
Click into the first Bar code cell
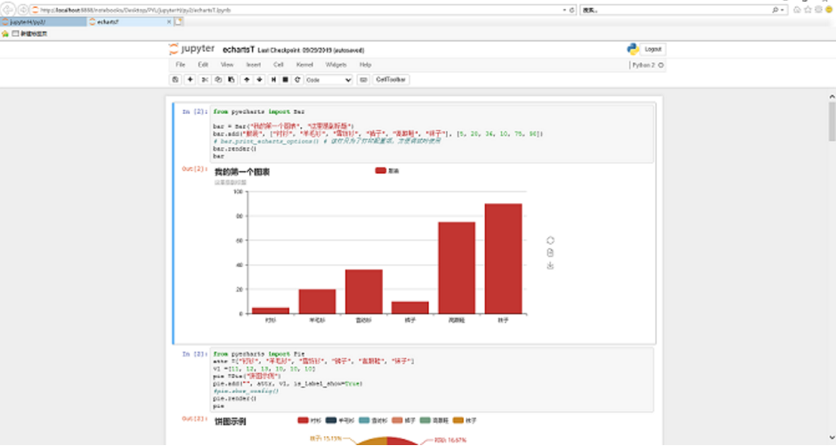coord(432,134)
